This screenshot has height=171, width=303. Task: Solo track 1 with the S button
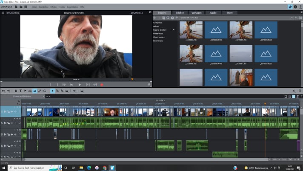click(x=2, y=112)
